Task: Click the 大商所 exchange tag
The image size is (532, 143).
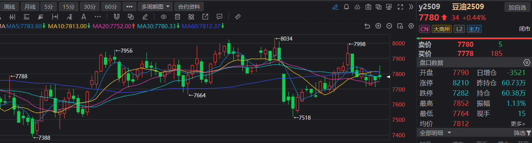Action: click(x=442, y=29)
